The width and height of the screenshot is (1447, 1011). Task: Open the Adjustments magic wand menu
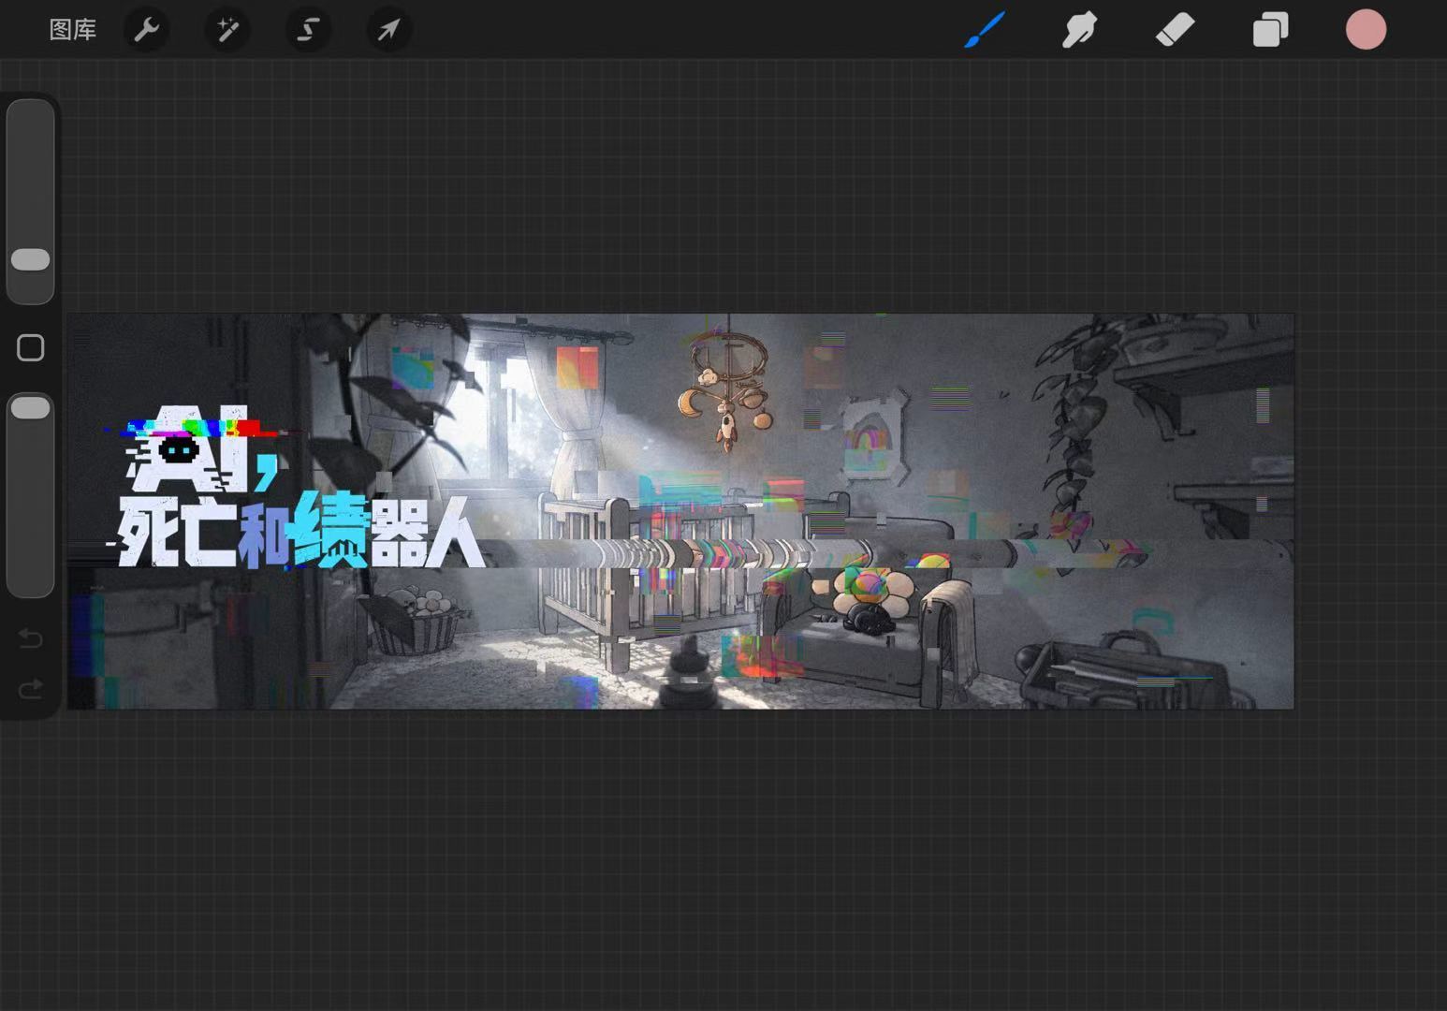coord(227,30)
